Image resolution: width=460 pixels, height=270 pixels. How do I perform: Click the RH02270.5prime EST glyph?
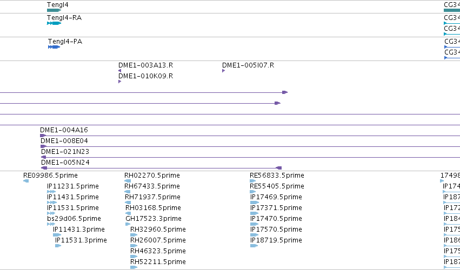click(x=128, y=181)
